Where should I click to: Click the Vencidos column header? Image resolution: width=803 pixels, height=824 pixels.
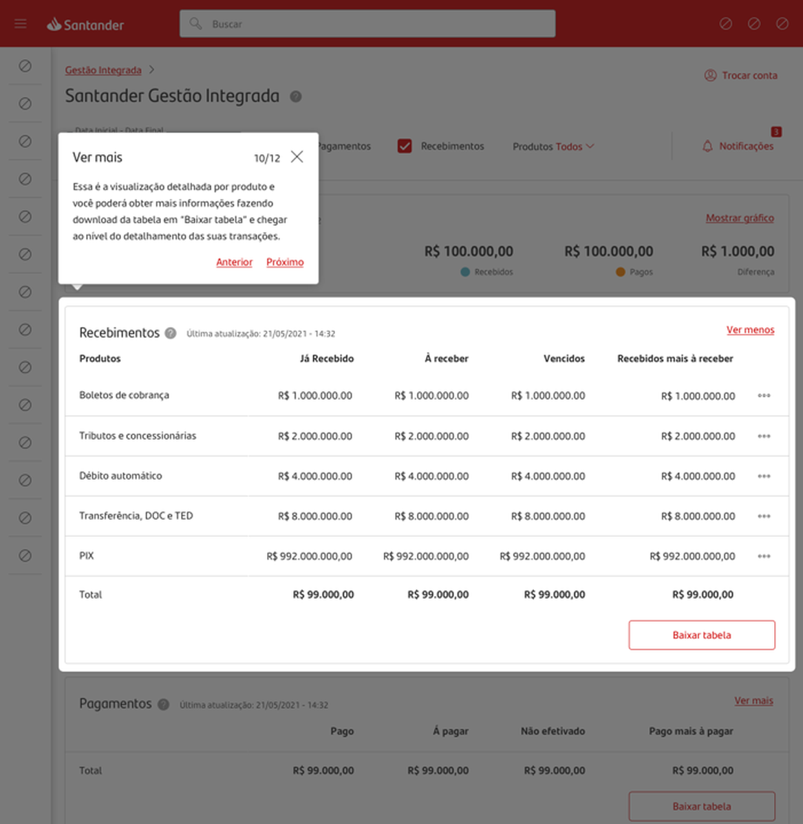[x=564, y=359]
